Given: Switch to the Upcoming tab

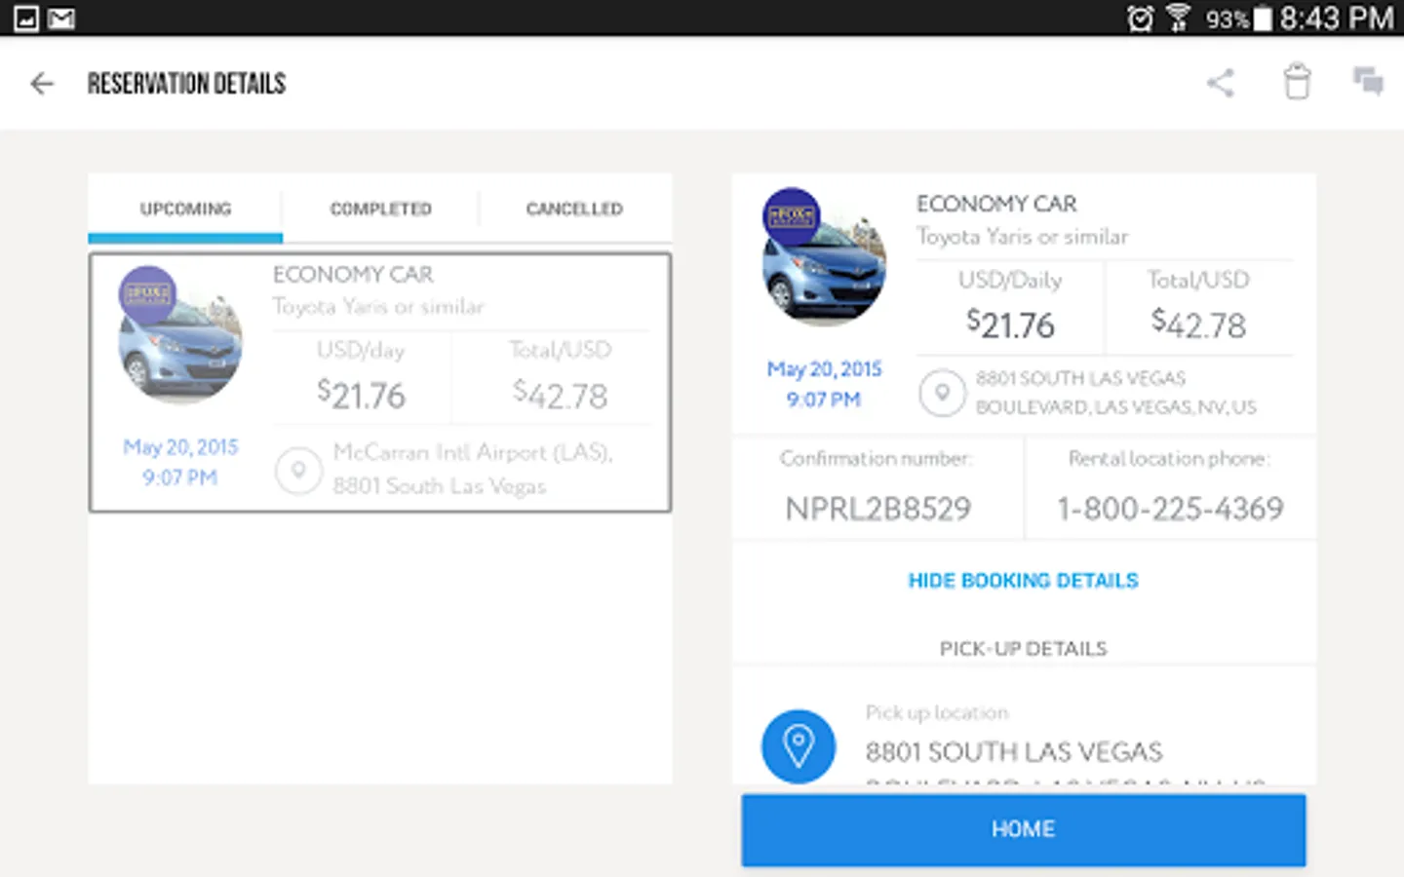Looking at the screenshot, I should pos(185,209).
